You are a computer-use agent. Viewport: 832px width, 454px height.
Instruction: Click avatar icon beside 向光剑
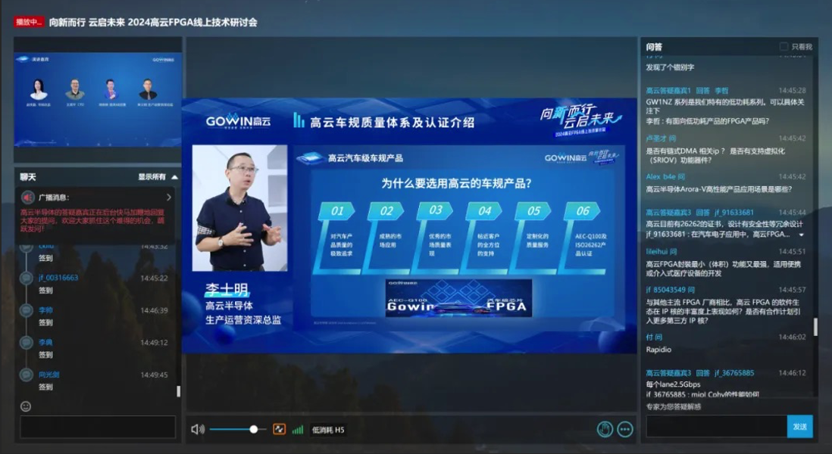[x=27, y=375]
